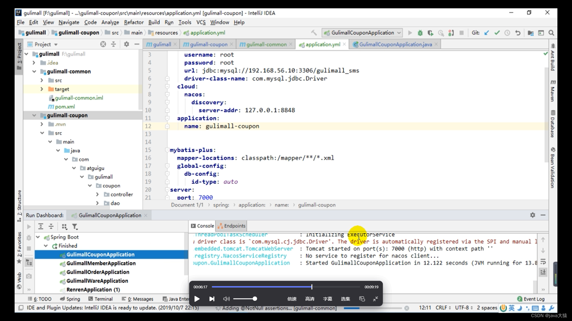Open Run Dashboard group-by icon
The height and width of the screenshot is (321, 572).
point(64,226)
